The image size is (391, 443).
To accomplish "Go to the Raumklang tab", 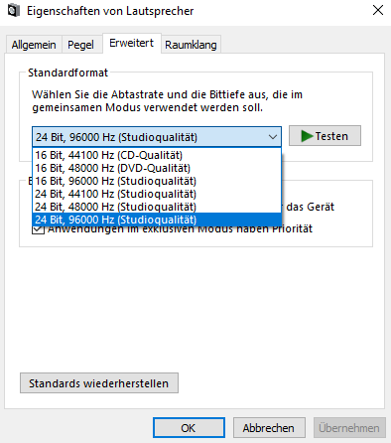I will [191, 45].
